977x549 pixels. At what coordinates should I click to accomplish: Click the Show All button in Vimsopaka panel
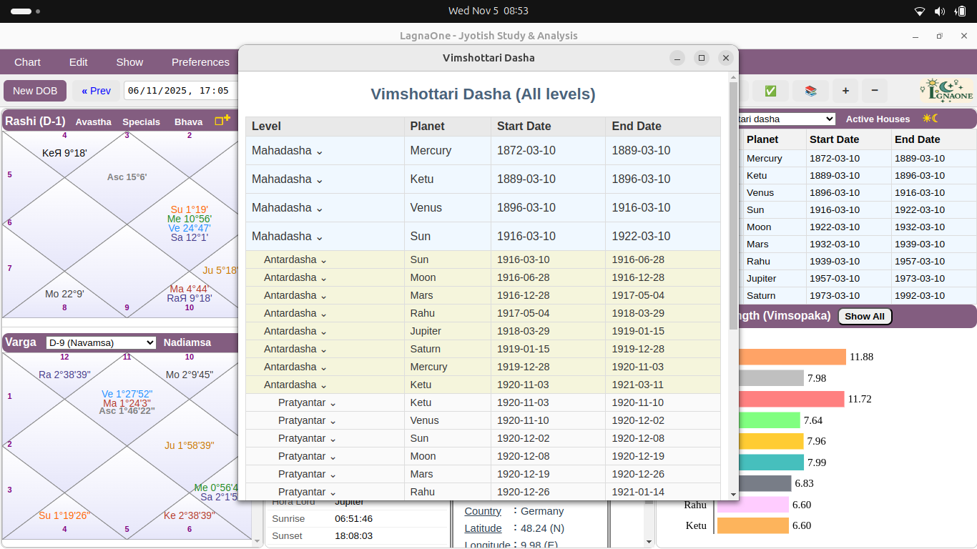[865, 316]
